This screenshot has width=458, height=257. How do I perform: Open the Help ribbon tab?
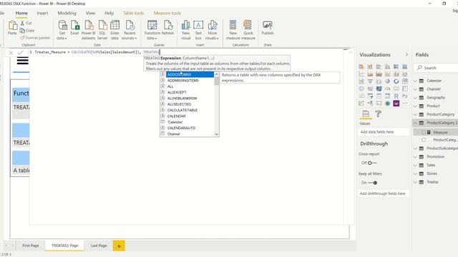[109, 13]
